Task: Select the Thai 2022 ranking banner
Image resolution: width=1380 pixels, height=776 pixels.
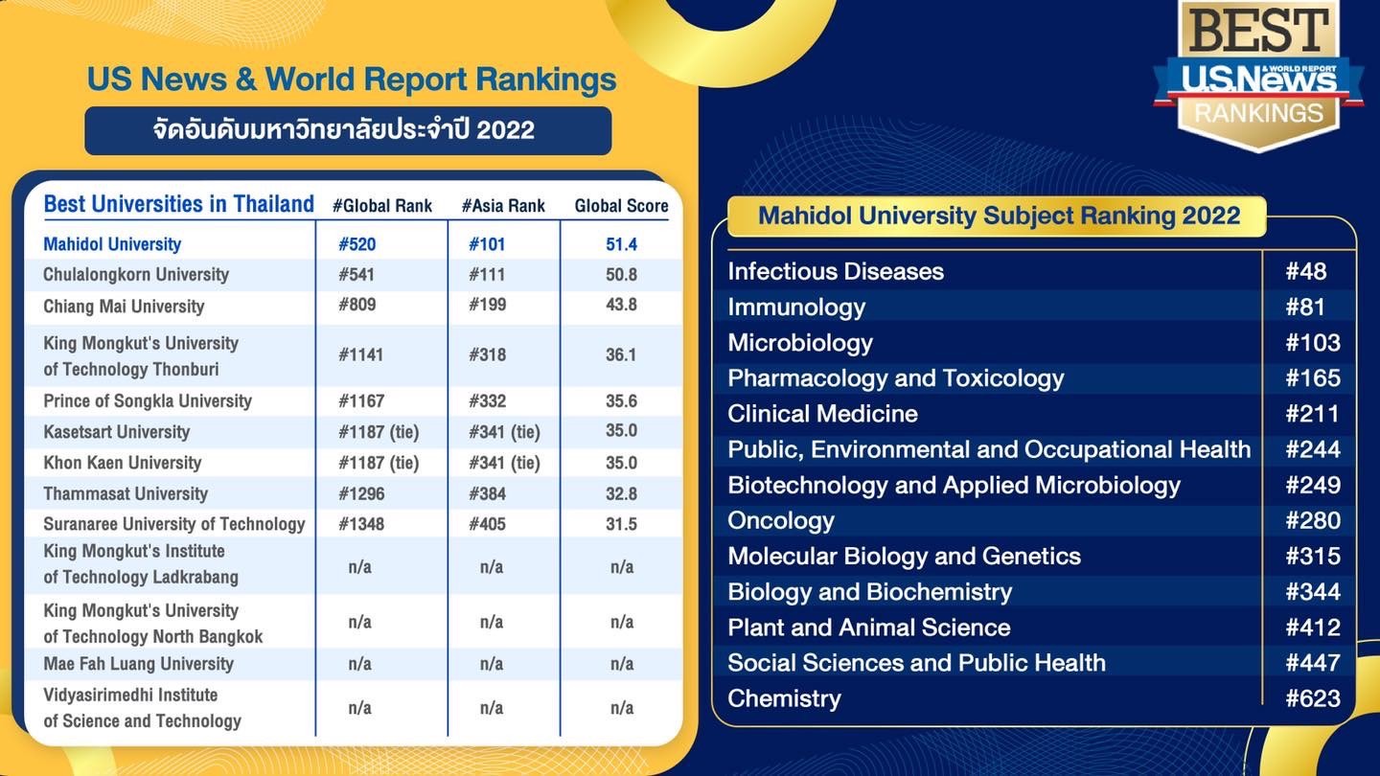Action: (347, 131)
